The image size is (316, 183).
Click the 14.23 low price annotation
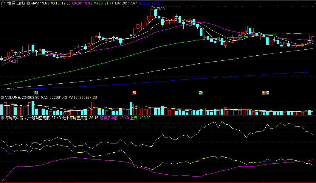(13, 61)
